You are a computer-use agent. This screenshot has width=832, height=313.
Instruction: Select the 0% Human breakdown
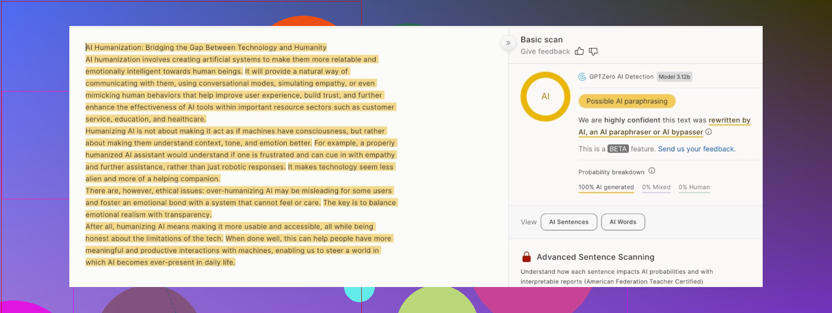[x=694, y=187]
